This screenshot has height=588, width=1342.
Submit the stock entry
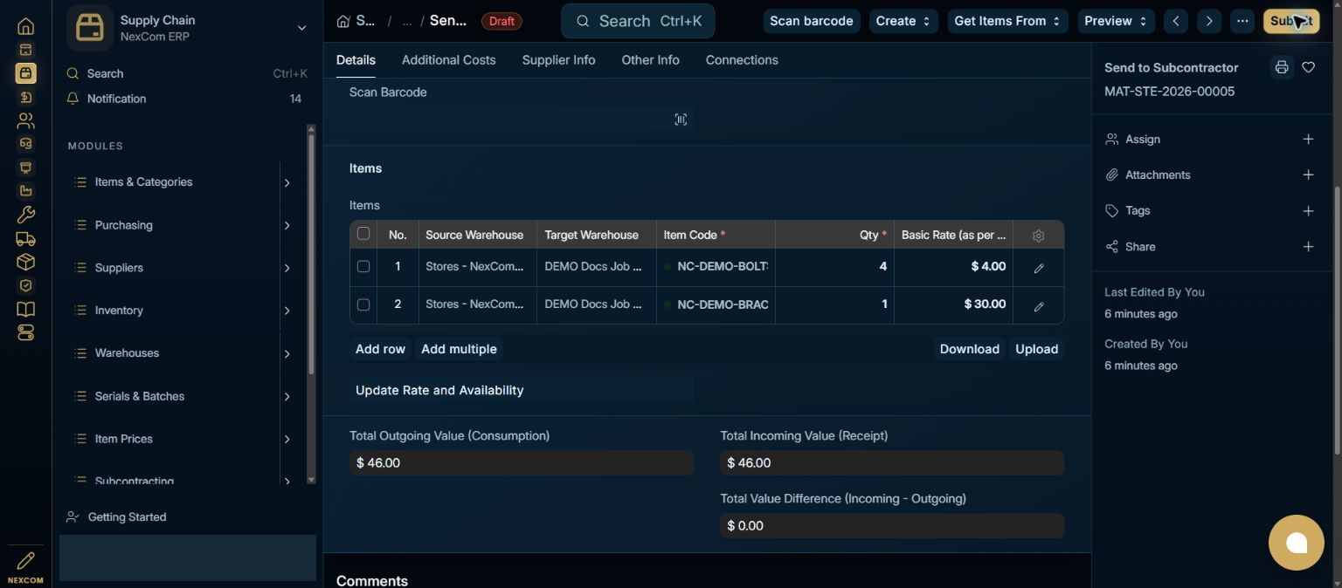point(1291,21)
